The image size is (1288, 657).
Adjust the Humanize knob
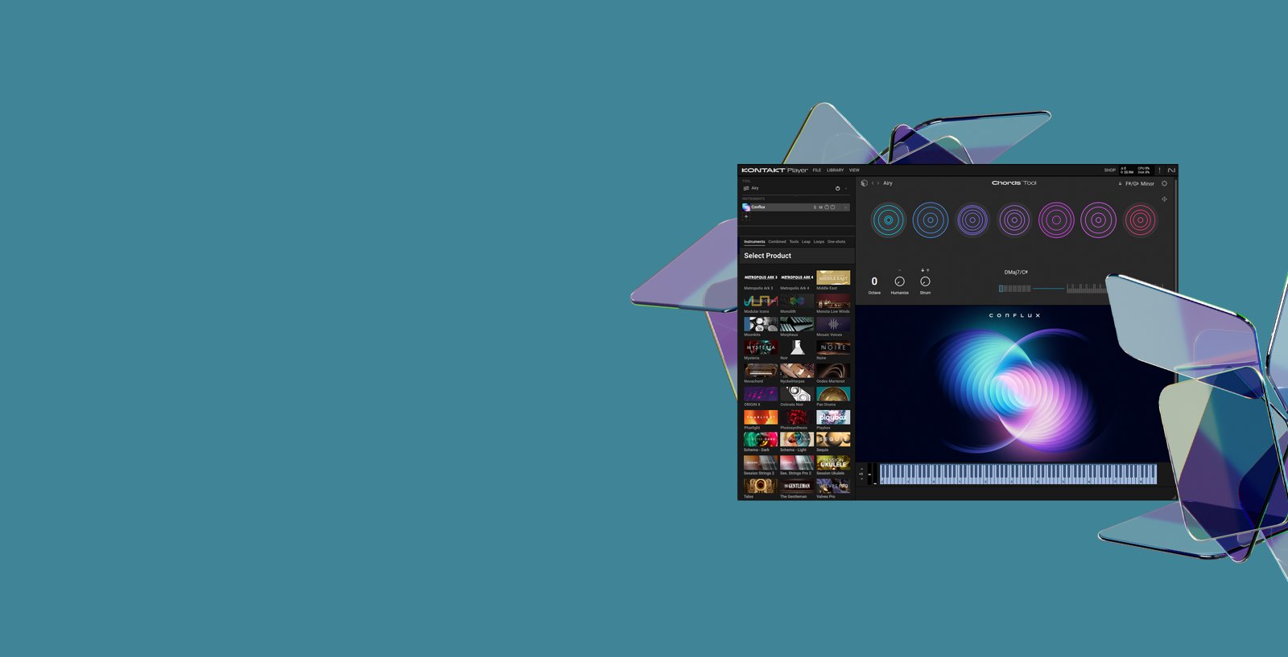[899, 281]
